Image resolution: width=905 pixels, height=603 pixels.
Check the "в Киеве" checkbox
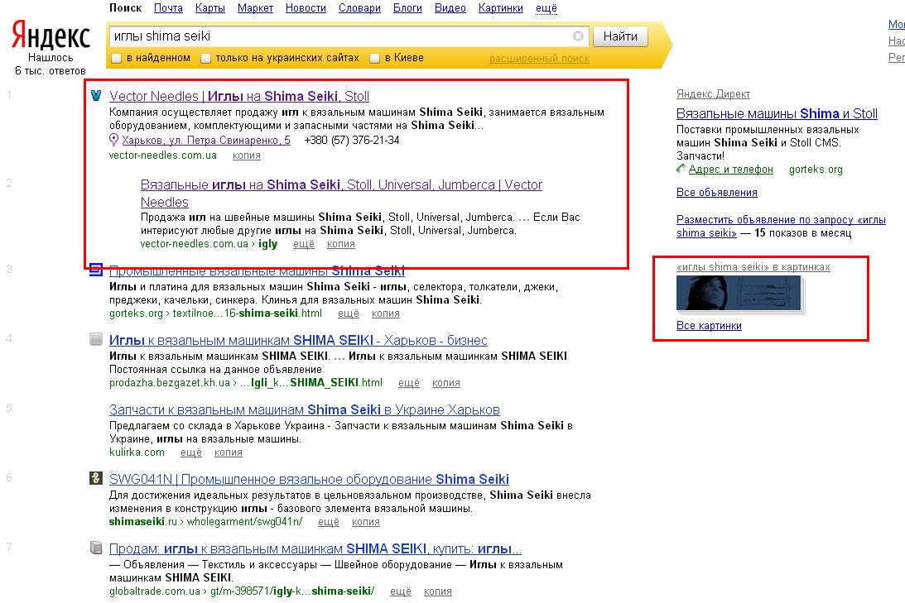pyautogui.click(x=375, y=58)
